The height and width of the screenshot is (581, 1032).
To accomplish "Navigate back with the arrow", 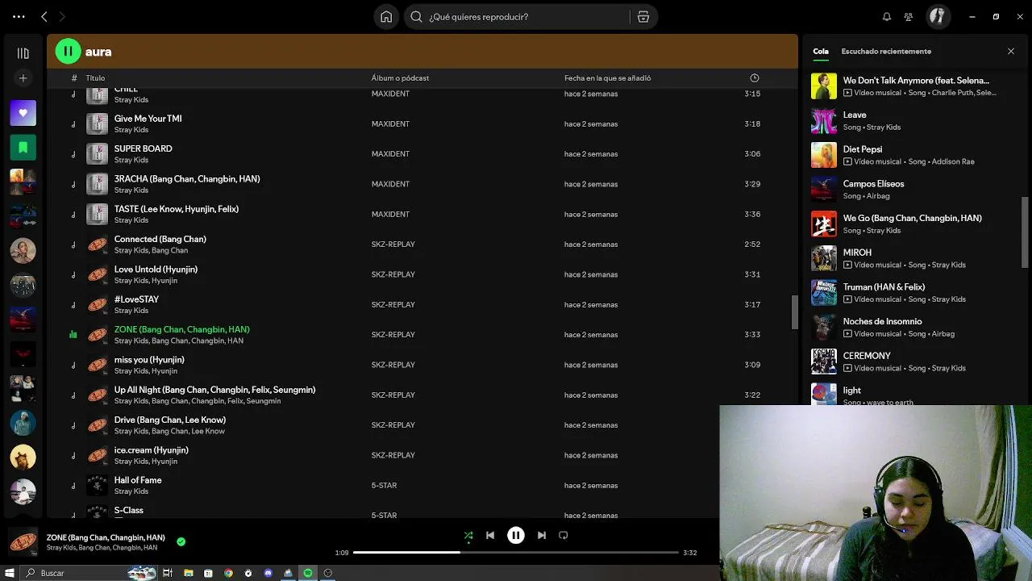I will point(44,16).
